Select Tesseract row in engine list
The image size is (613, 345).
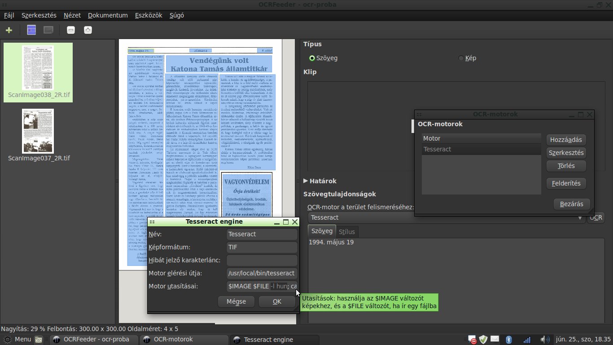(482, 149)
